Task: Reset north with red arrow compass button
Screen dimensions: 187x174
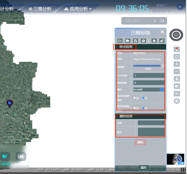Action: 177,49
